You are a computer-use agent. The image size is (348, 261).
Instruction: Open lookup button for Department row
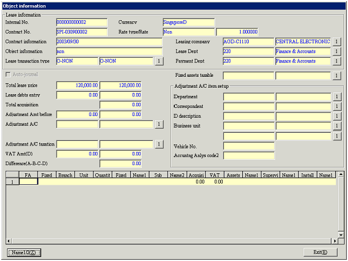tap(337, 96)
